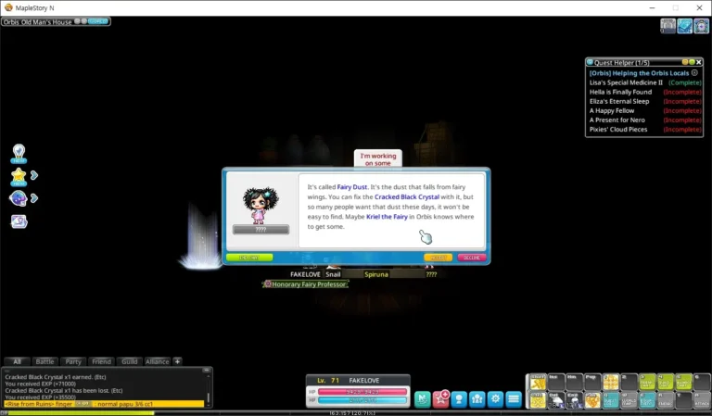Image resolution: width=712 pixels, height=416 pixels.
Task: Click Quest Helper green toggle button
Action: (692, 62)
